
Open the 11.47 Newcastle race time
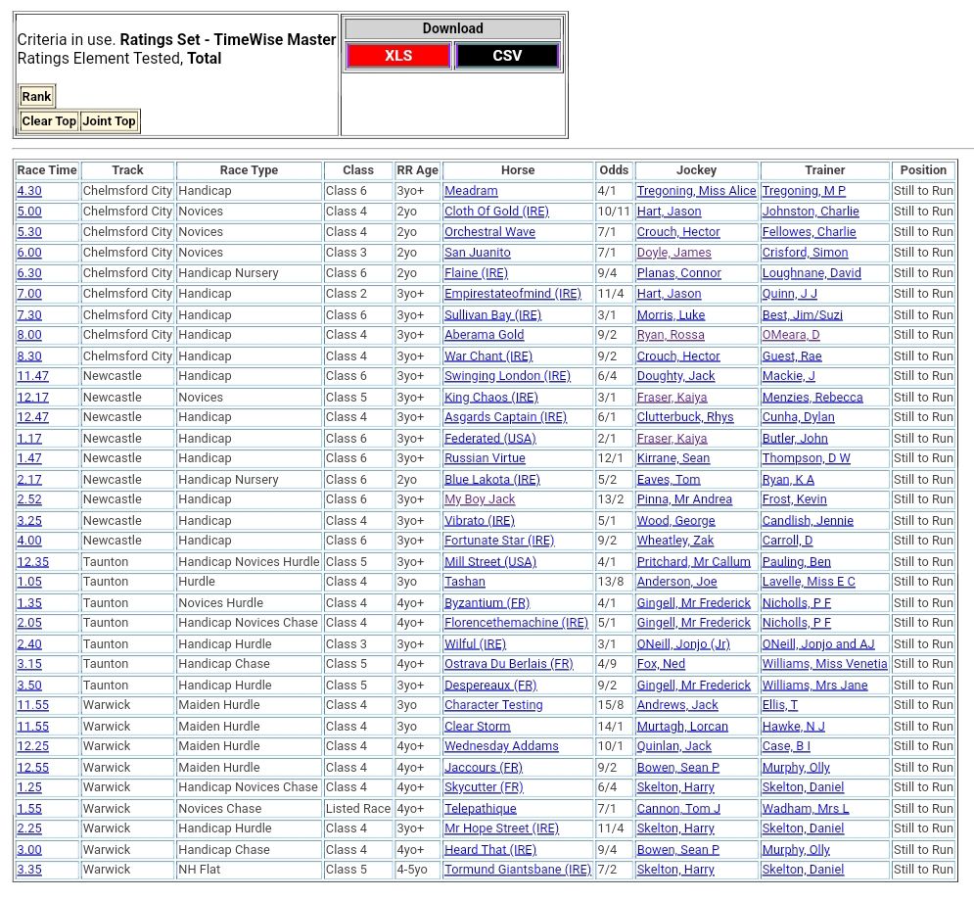[x=32, y=376]
